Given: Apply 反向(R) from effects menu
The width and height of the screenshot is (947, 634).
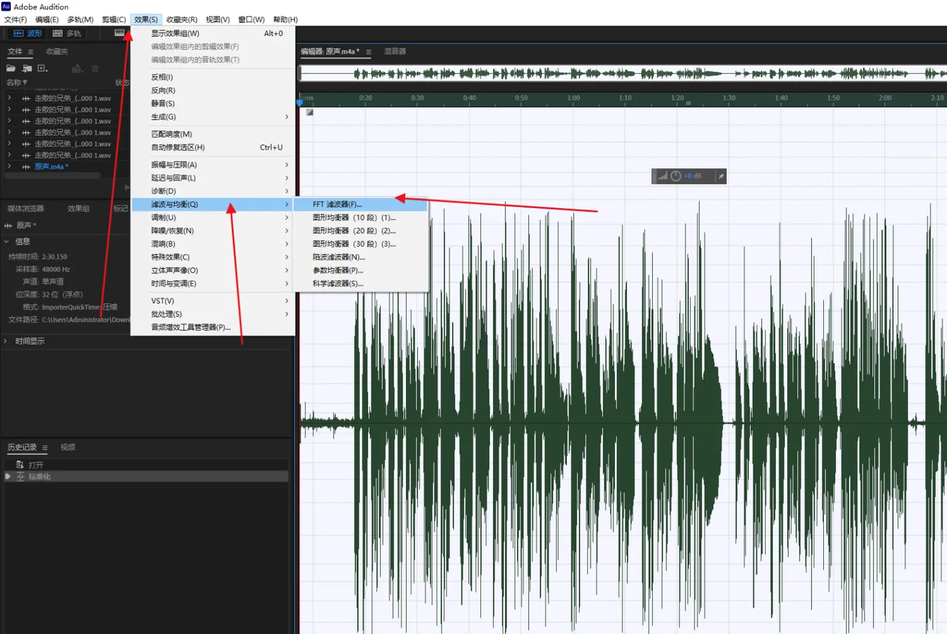Looking at the screenshot, I should click(213, 91).
